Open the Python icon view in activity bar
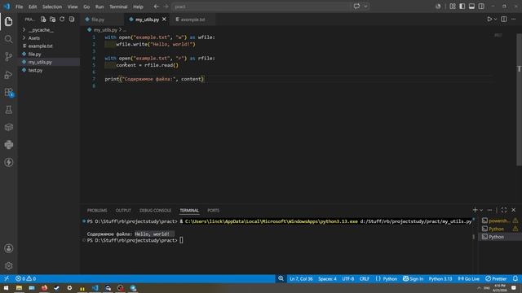The image size is (522, 293). pos(9,145)
